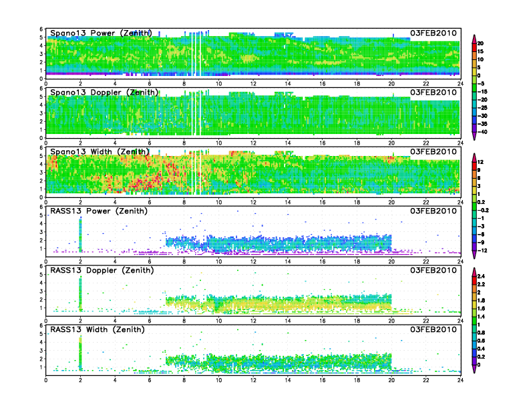Screen dimensions: 529x408
Task: Click the "Spano13 Width (Zenith)" panel title
Action: click(100, 152)
